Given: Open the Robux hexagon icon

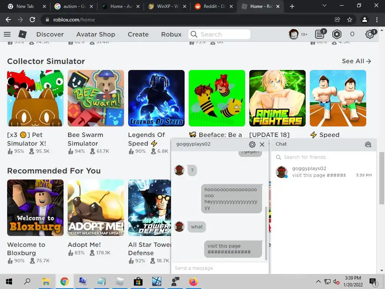Looking at the screenshot, I should 336,34.
